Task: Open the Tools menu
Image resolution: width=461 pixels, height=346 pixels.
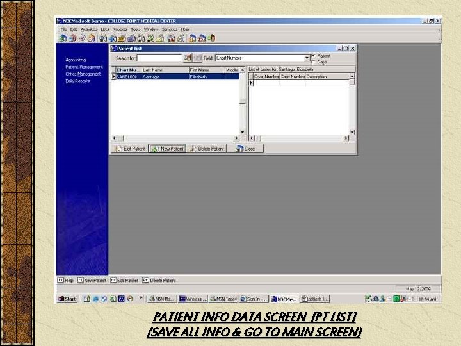Action: pyautogui.click(x=136, y=29)
